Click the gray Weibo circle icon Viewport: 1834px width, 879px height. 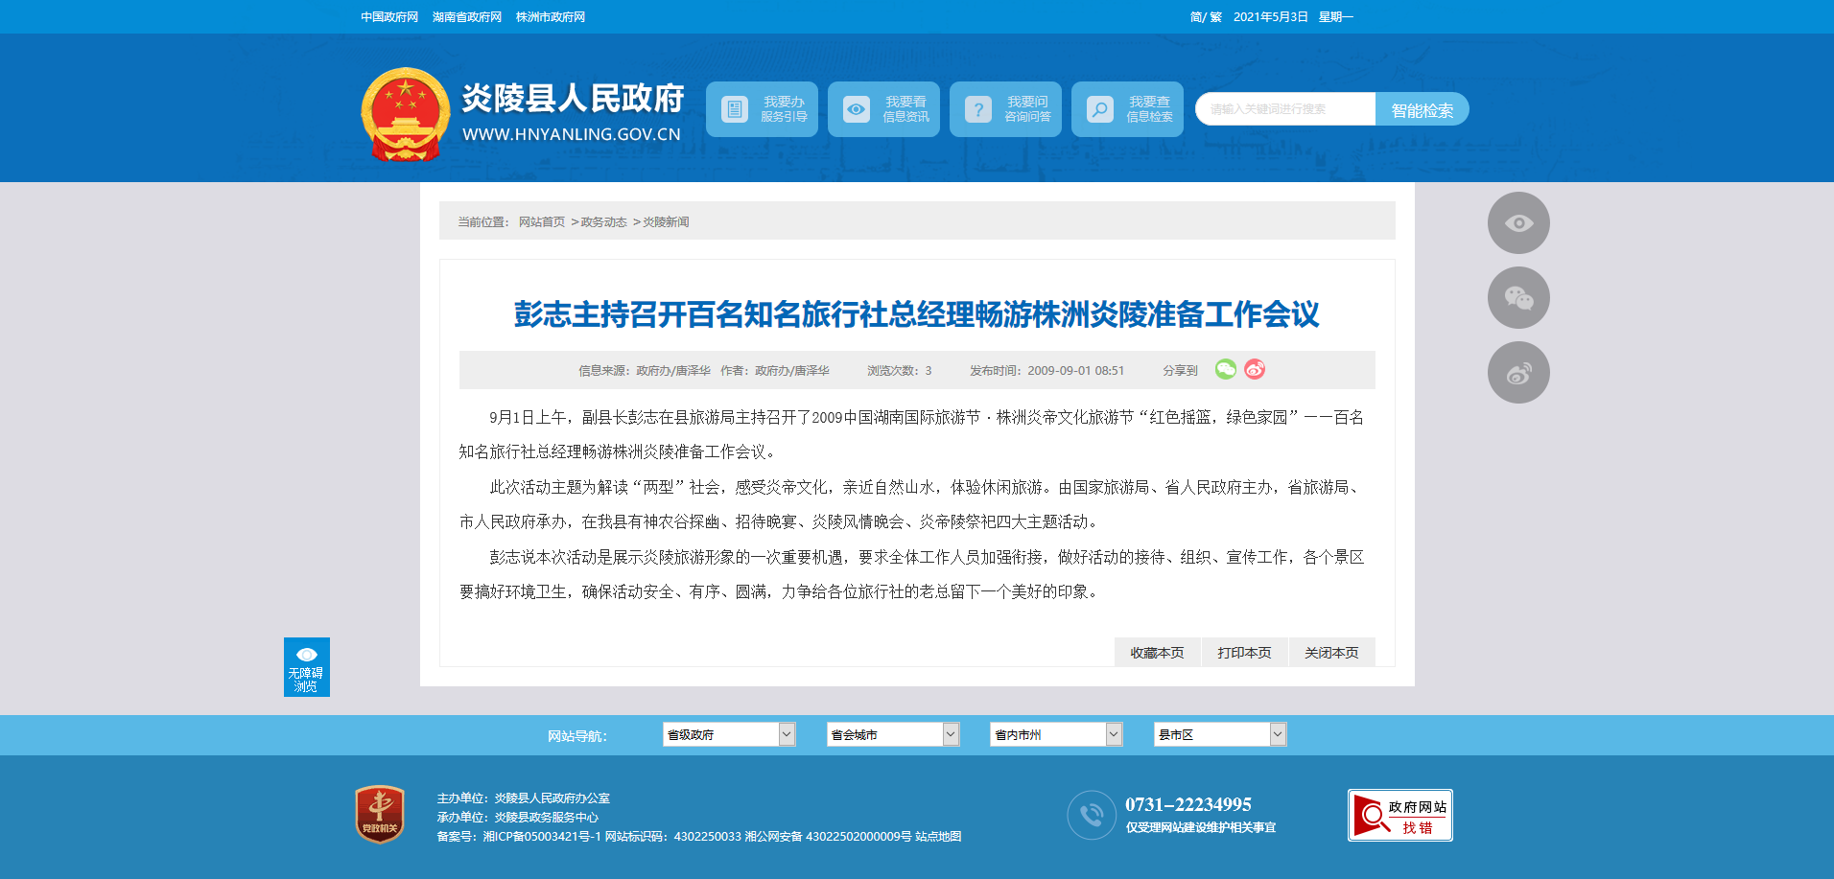point(1517,373)
